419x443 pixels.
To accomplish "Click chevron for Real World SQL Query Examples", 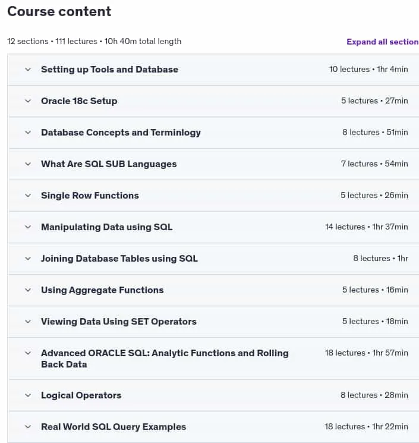I will [x=28, y=426].
